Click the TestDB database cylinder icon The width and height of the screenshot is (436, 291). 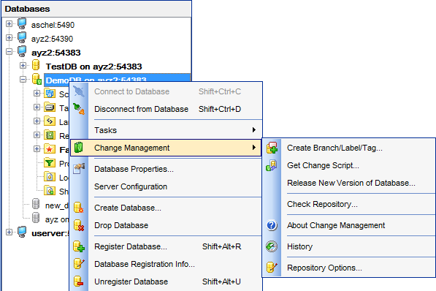click(x=36, y=65)
